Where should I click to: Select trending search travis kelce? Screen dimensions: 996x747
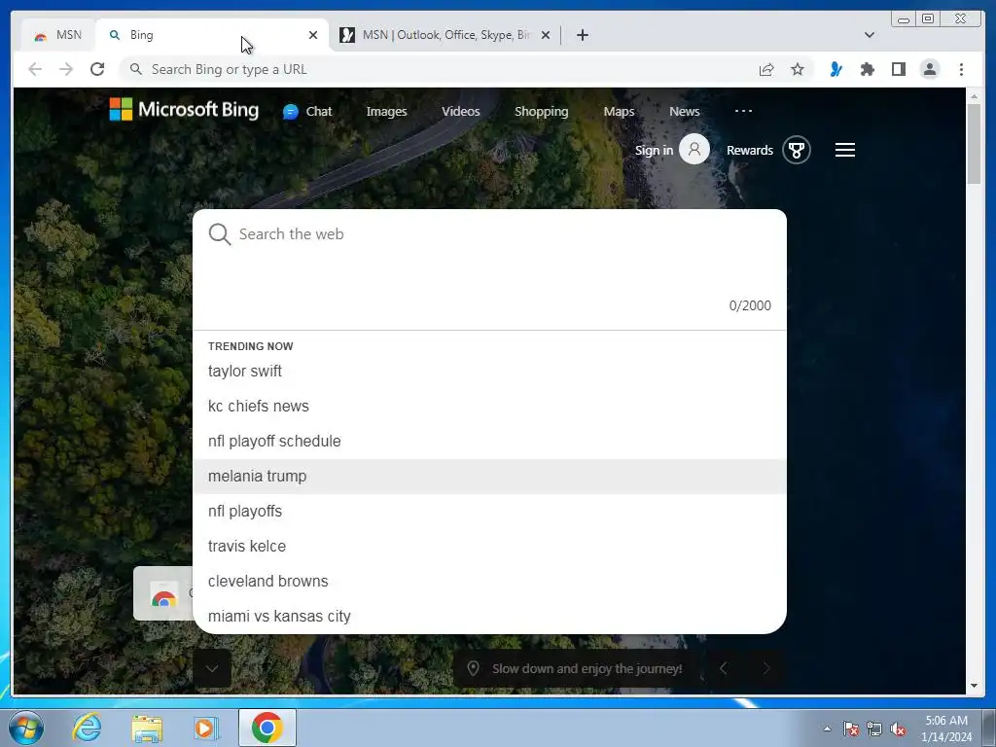tap(489, 546)
